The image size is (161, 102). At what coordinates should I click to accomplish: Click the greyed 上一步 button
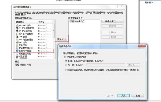111,96
